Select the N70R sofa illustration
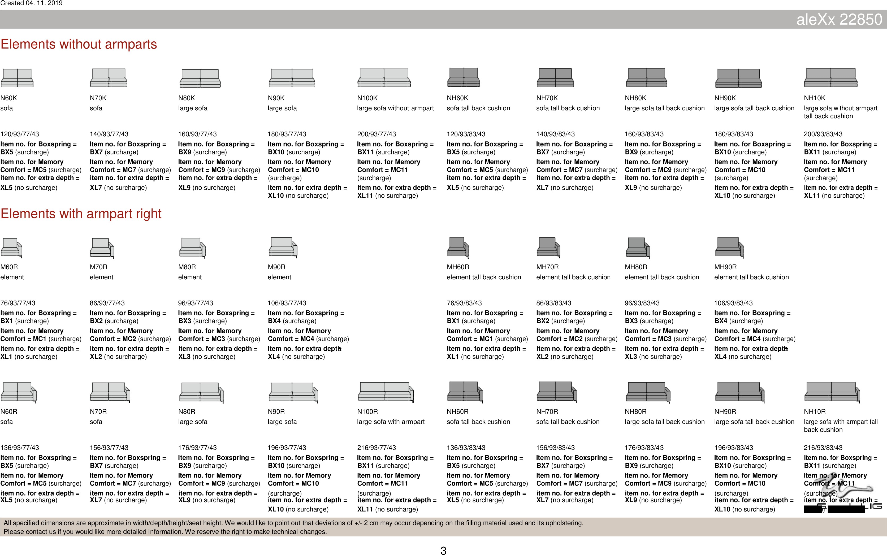This screenshot has height=555, width=887. coord(110,392)
